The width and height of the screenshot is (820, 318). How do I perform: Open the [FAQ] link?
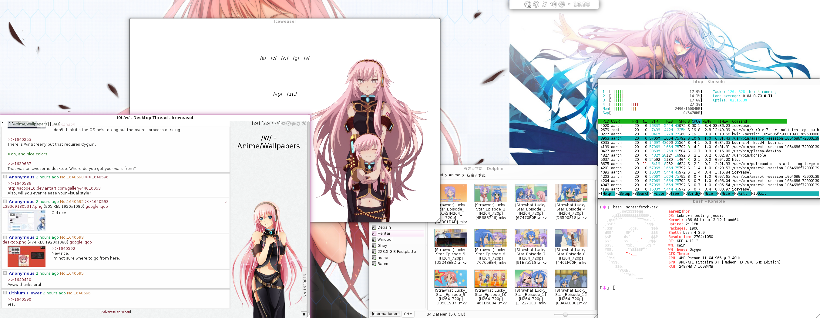coord(55,124)
